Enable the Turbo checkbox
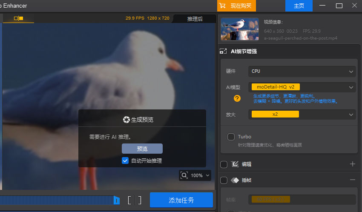 pos(231,137)
